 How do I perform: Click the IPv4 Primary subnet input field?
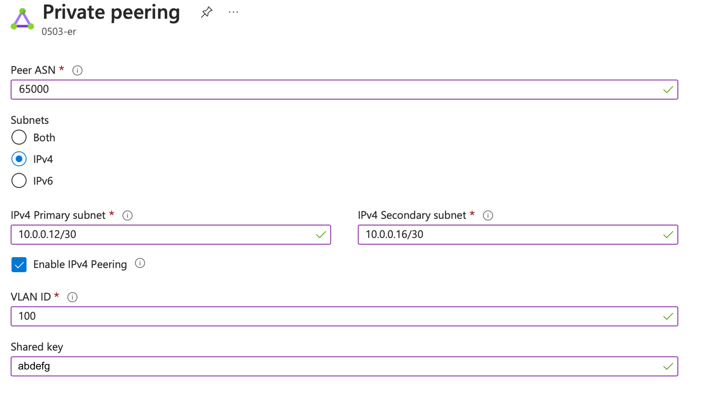[x=170, y=234]
